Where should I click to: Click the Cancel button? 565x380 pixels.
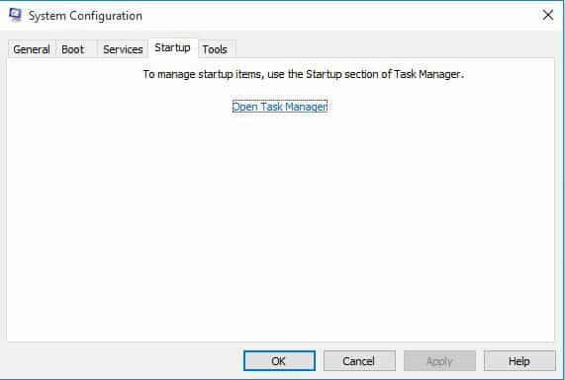point(359,360)
